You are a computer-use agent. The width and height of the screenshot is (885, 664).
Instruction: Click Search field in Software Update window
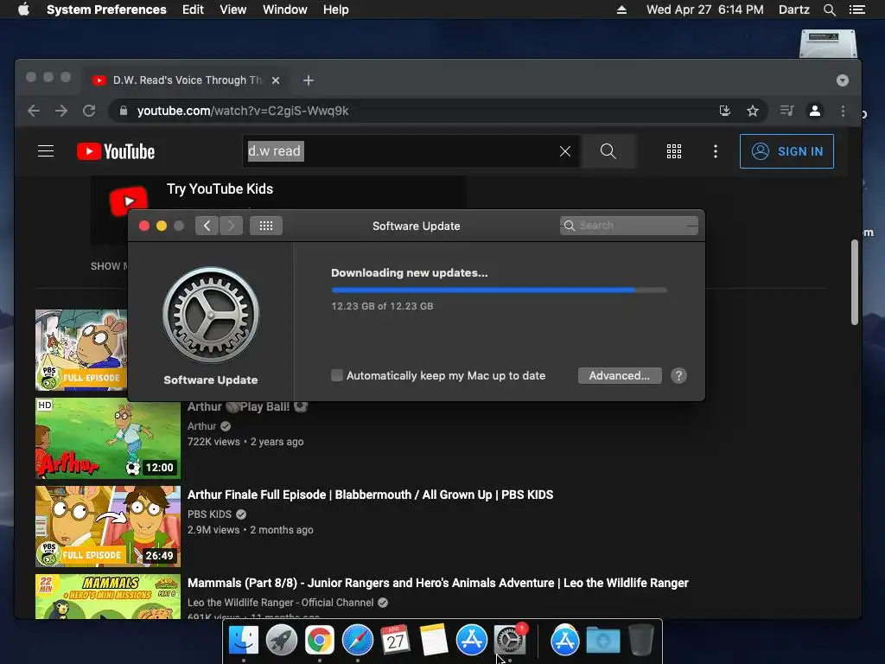[x=629, y=226]
